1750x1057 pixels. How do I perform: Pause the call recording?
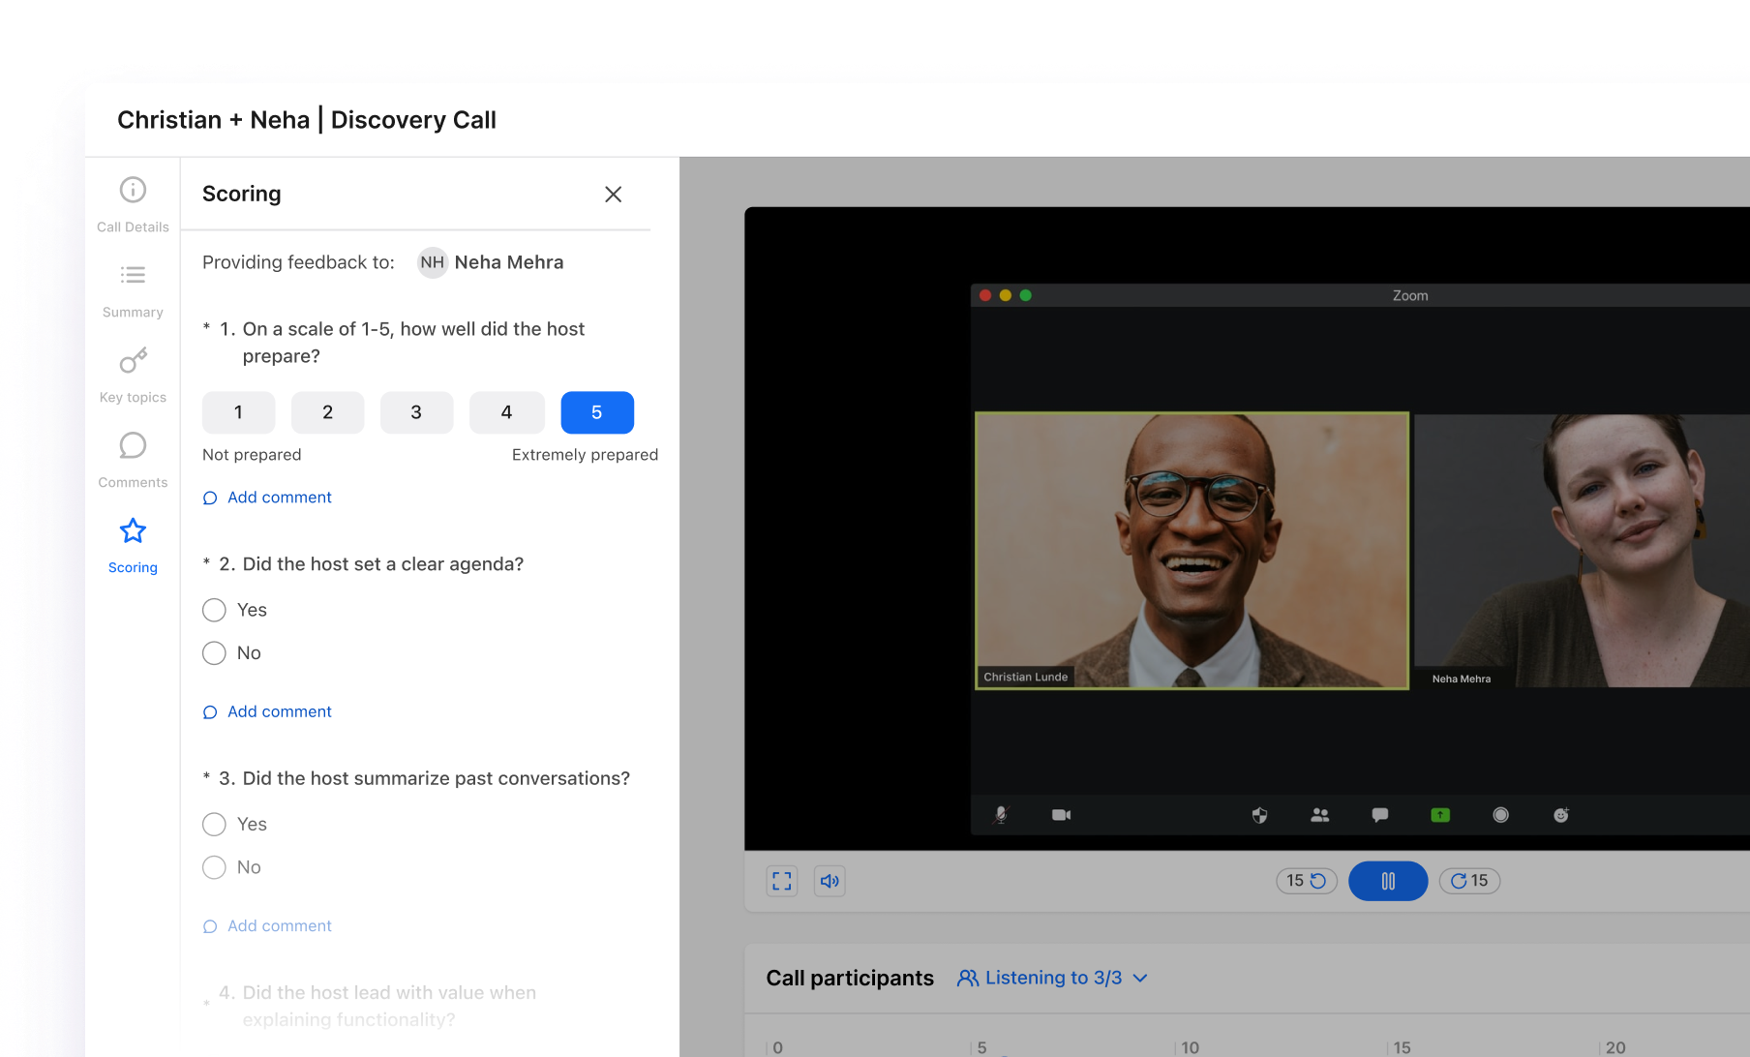pyautogui.click(x=1388, y=881)
